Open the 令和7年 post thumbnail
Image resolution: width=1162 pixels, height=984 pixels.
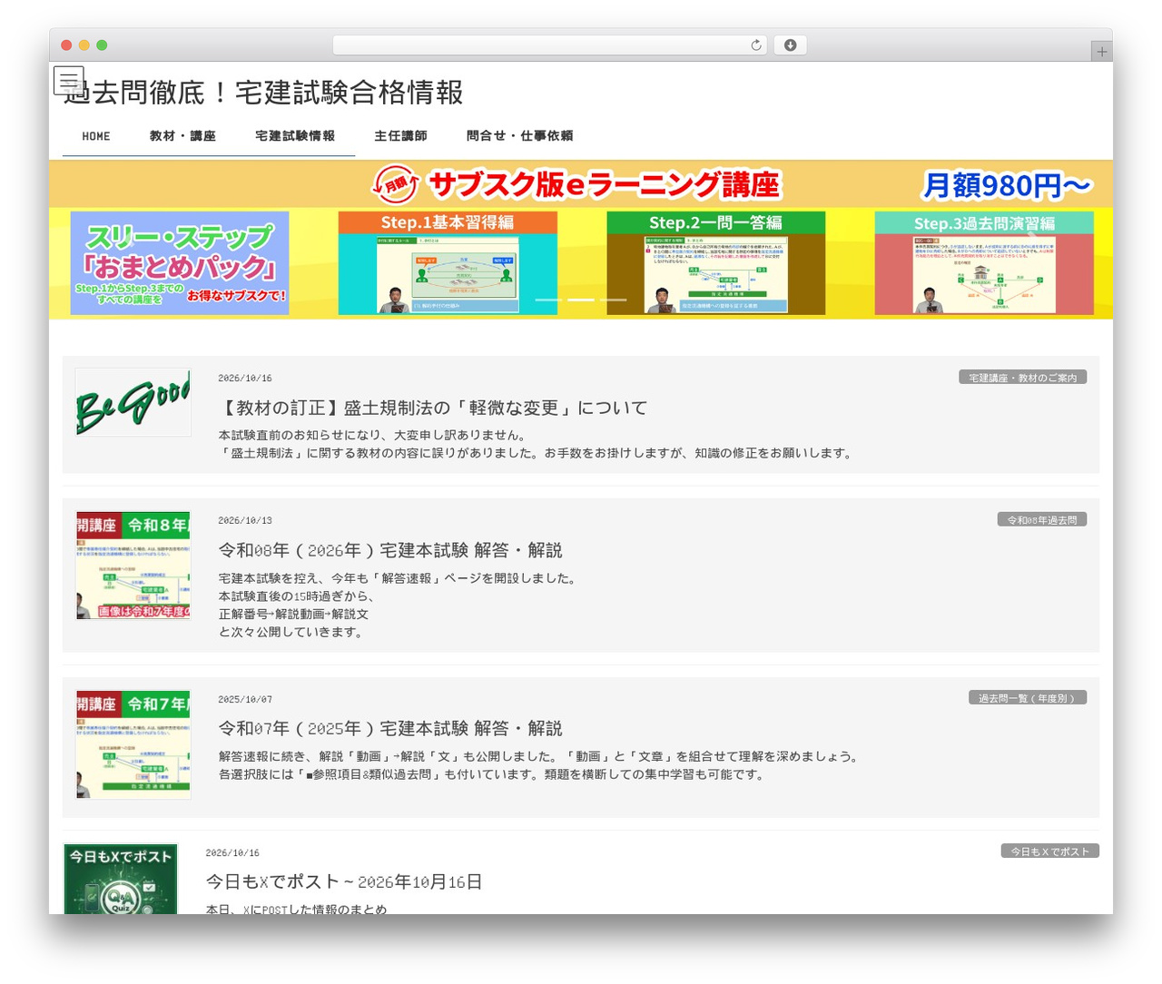[x=133, y=744]
